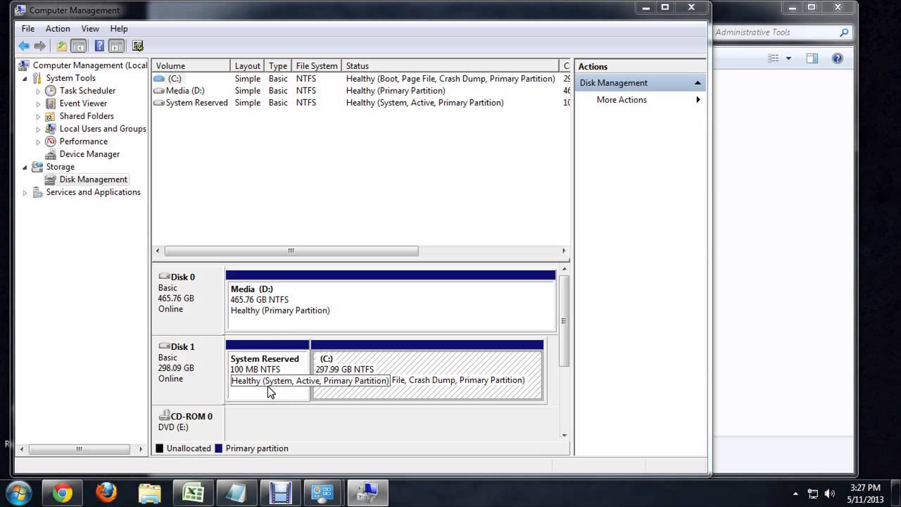Select the (C:) row in volume list
The height and width of the screenshot is (507, 901).
[x=361, y=79]
